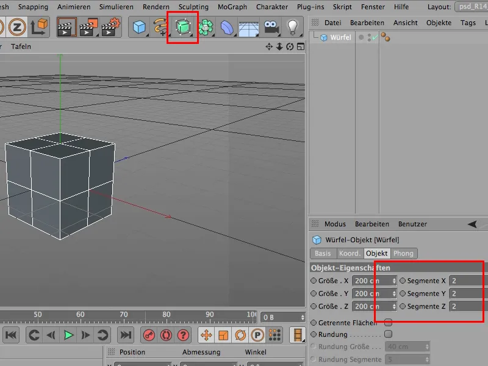
Task: Enable the Getrennte Flächen checkbox
Action: click(388, 323)
